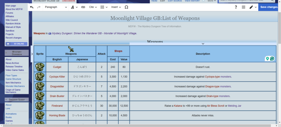The height and width of the screenshot is (127, 281).
Task: Click the Mystery Dungeon search field
Action: click(x=247, y=1)
